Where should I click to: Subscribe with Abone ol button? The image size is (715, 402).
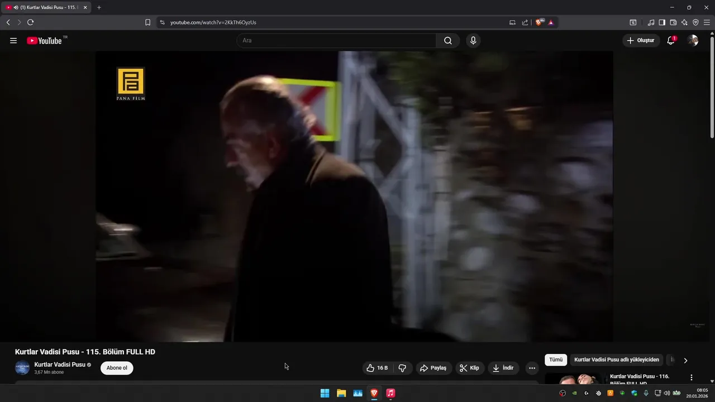[117, 368]
